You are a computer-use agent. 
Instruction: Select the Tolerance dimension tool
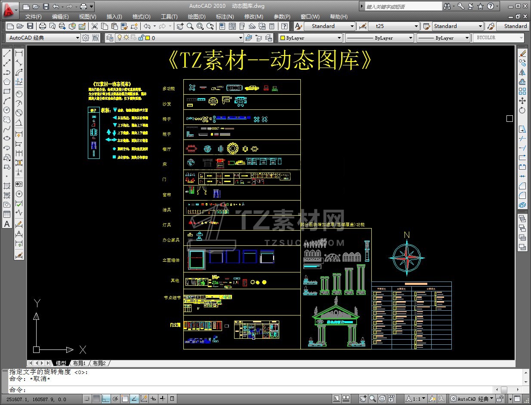[x=19, y=184]
